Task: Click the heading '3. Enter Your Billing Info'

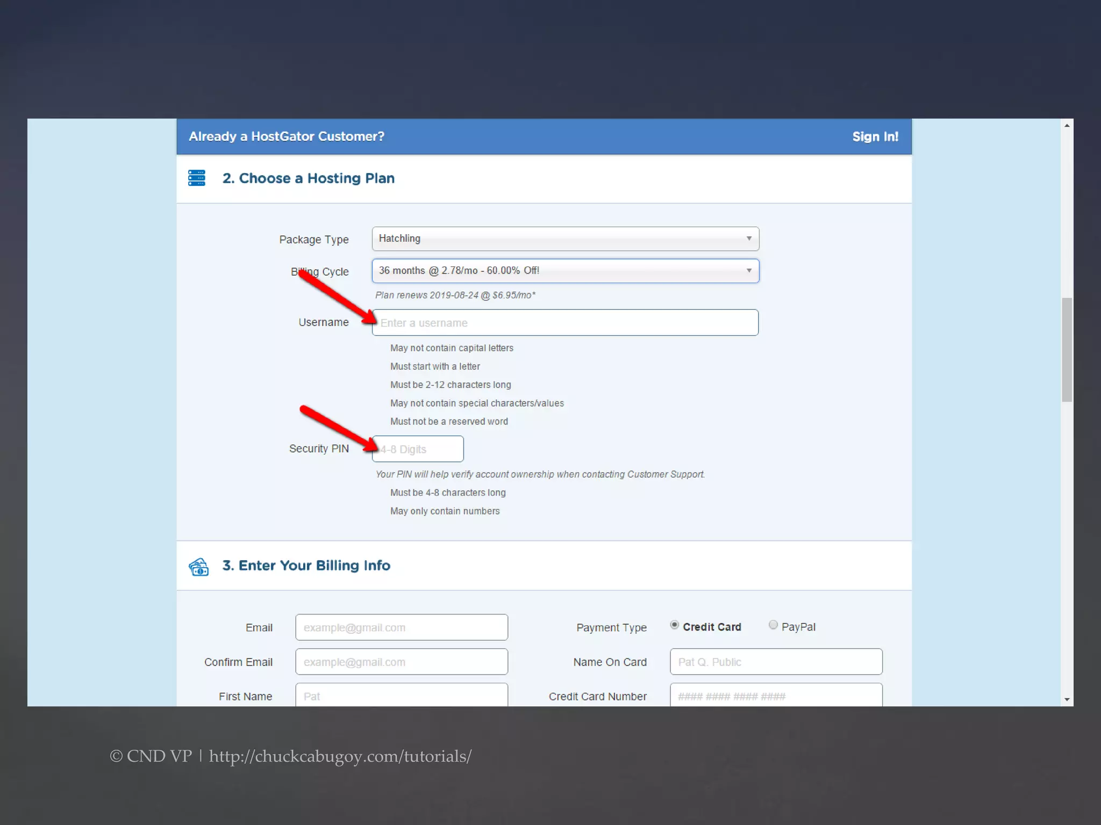Action: click(x=306, y=566)
